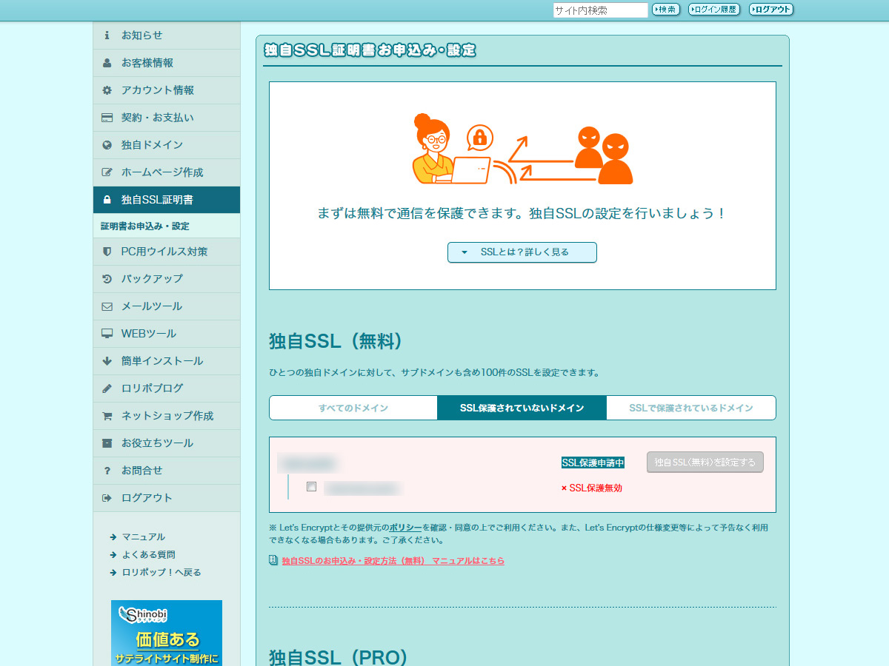Click the サイト内検索 search input field
Viewport: 889px width, 666px height.
click(600, 10)
